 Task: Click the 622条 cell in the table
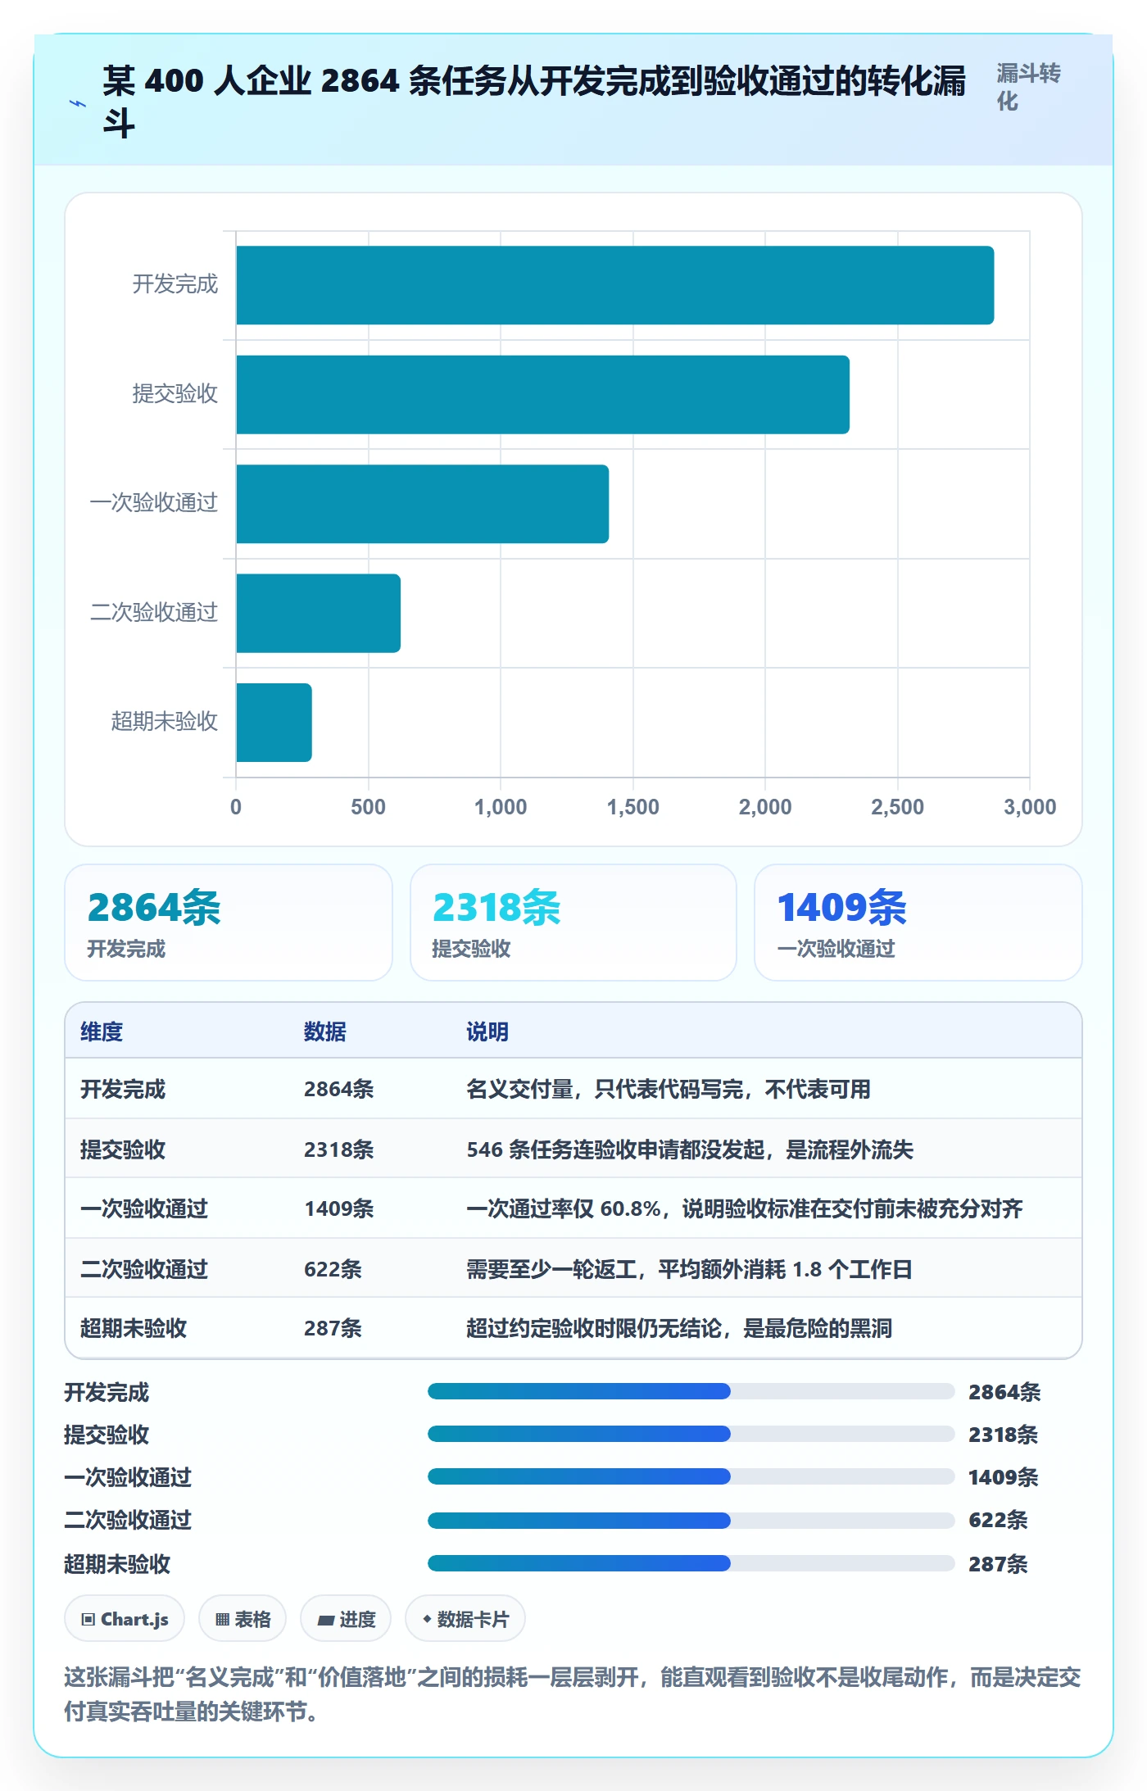click(x=333, y=1269)
